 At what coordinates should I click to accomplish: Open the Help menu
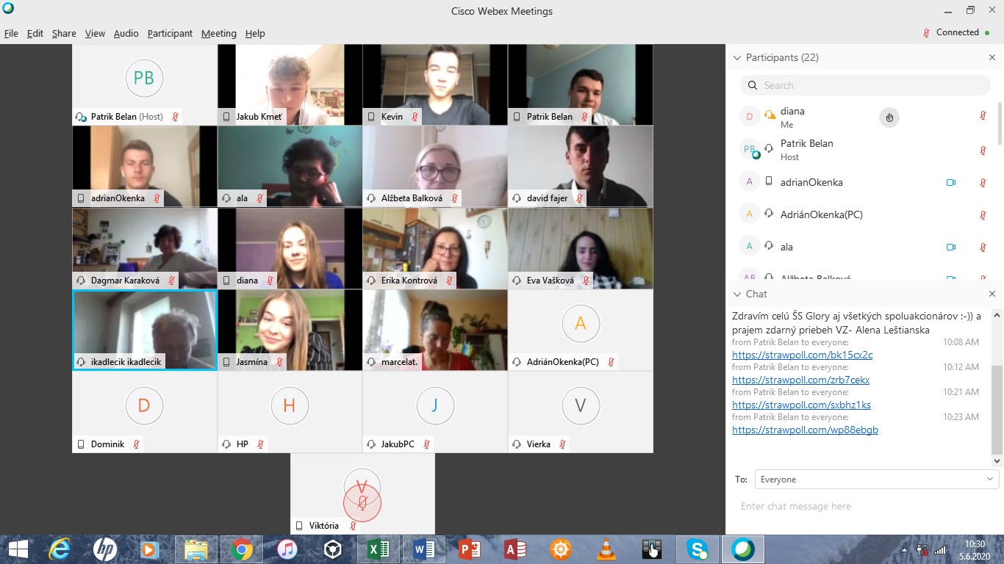[x=255, y=33]
